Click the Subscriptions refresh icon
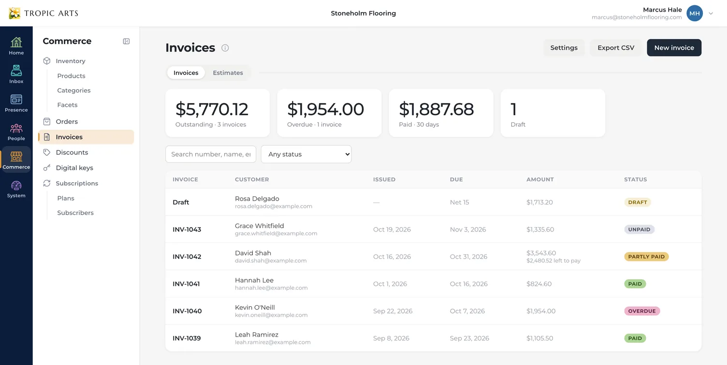The height and width of the screenshot is (365, 727). tap(47, 183)
